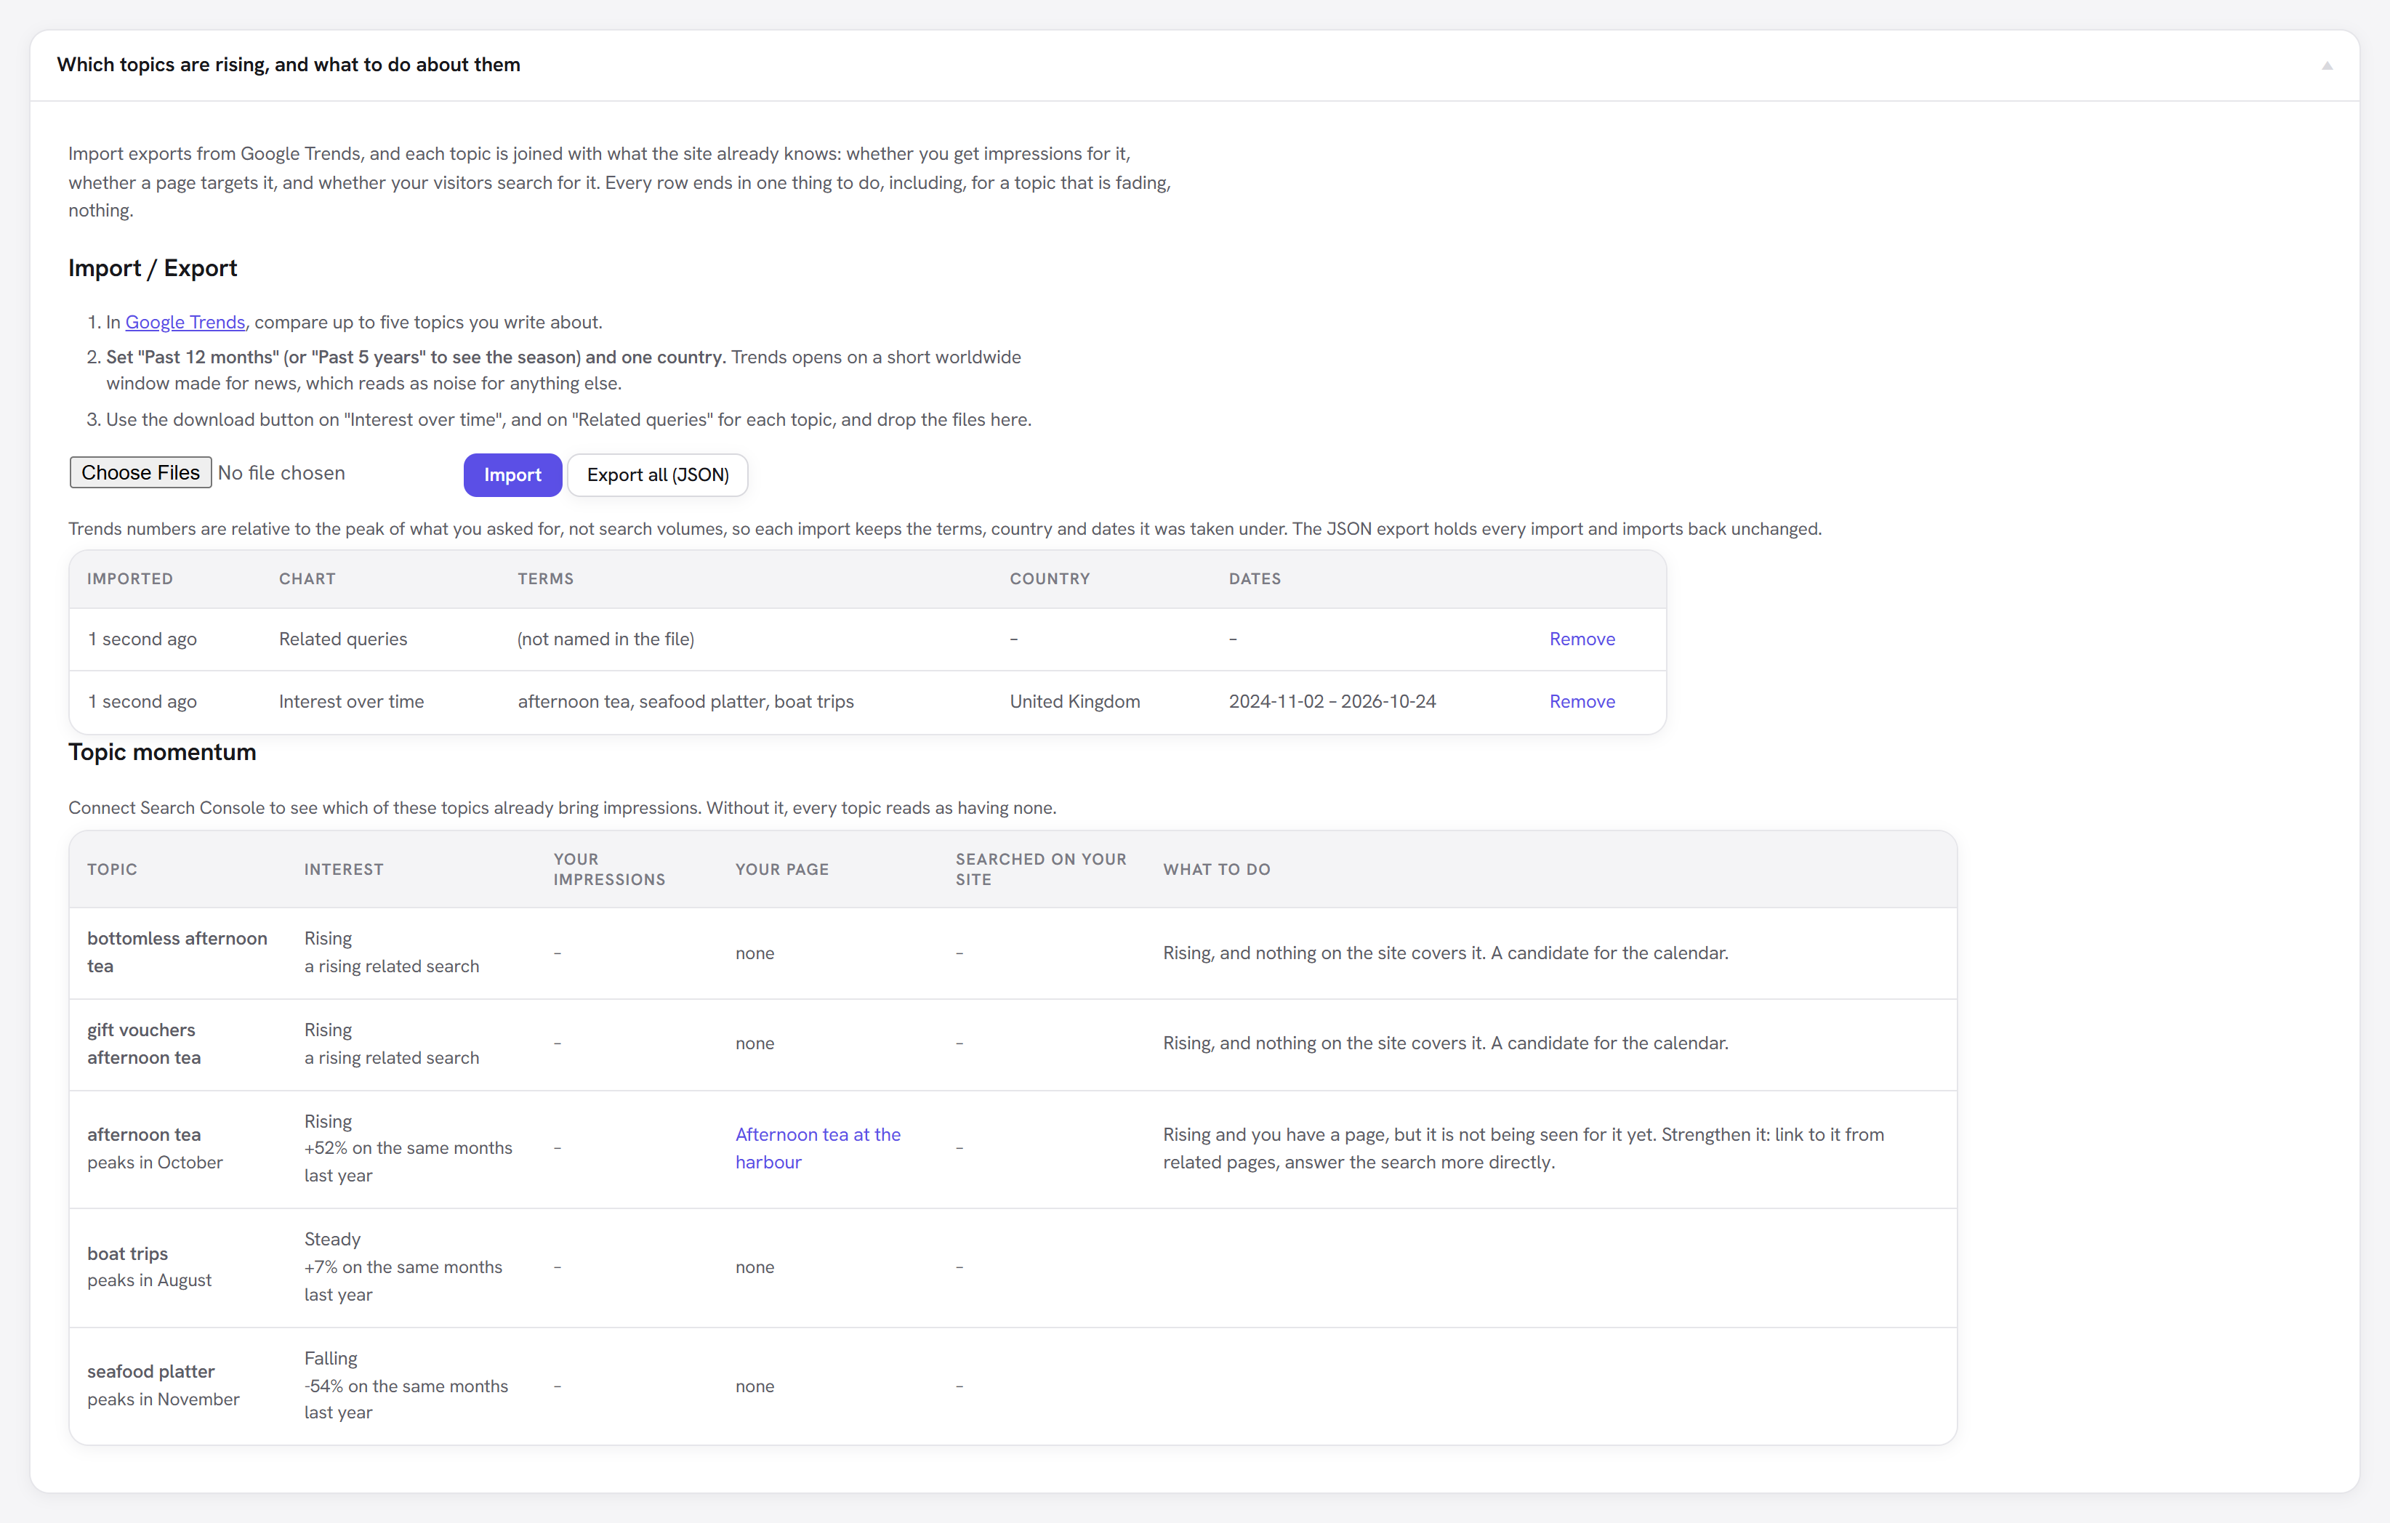The image size is (2390, 1523).
Task: Open the Google Trends link
Action: pyautogui.click(x=185, y=323)
